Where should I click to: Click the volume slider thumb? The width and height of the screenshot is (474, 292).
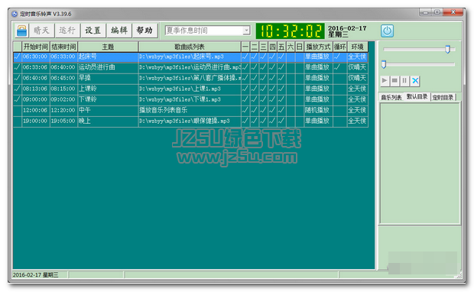click(448, 49)
